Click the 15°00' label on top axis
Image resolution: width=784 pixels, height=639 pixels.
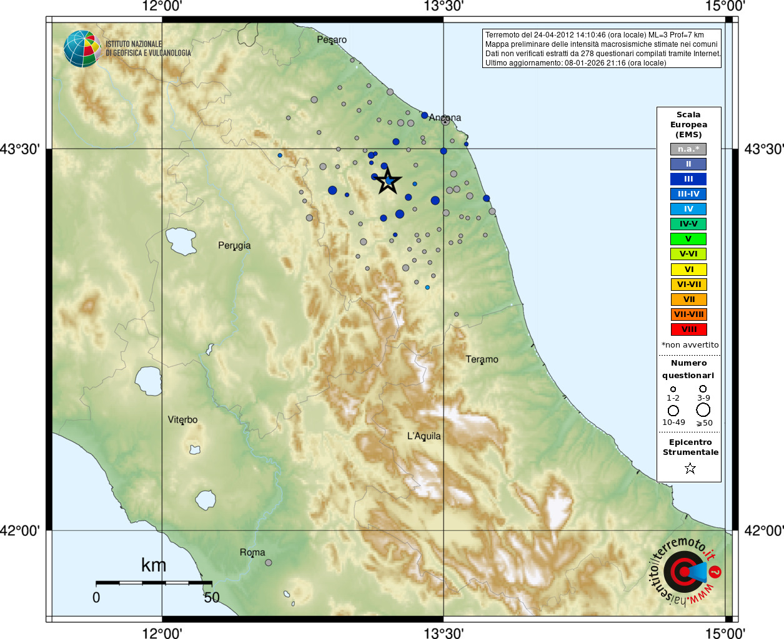point(725,7)
